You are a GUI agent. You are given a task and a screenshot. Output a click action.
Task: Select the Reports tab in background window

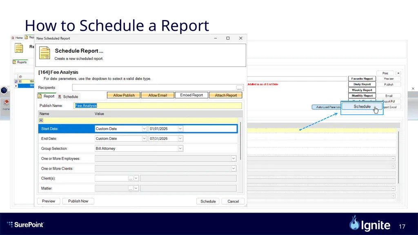click(x=20, y=62)
